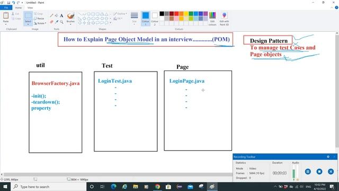Open Task View on taskbar
The width and height of the screenshot is (339, 191).
pos(102,187)
